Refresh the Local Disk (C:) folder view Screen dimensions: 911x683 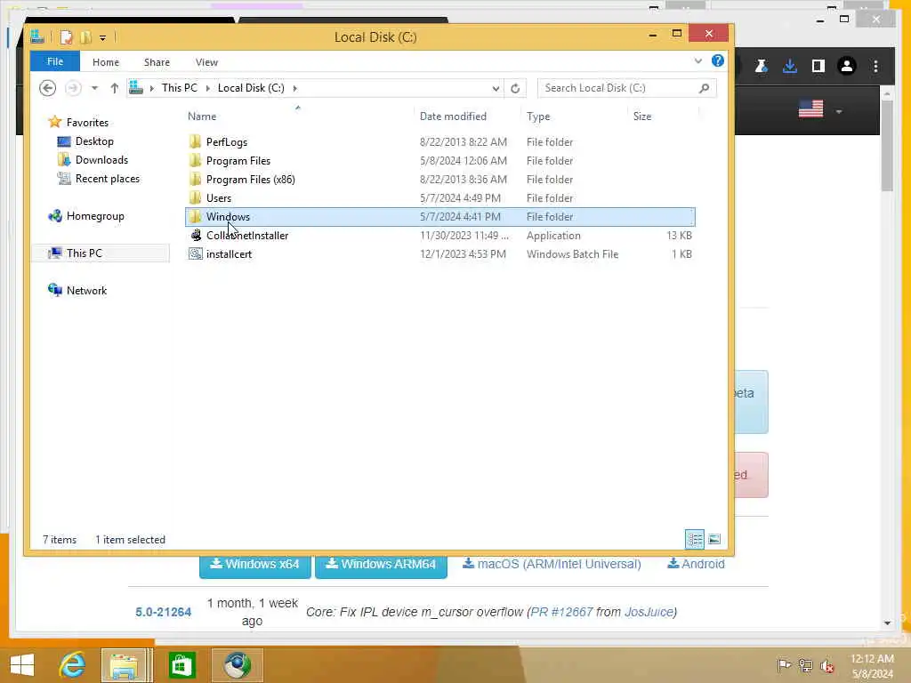click(515, 88)
